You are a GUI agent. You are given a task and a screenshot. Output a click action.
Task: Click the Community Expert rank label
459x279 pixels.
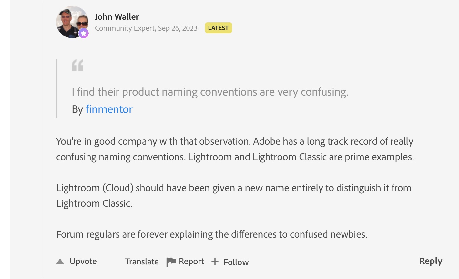click(125, 28)
